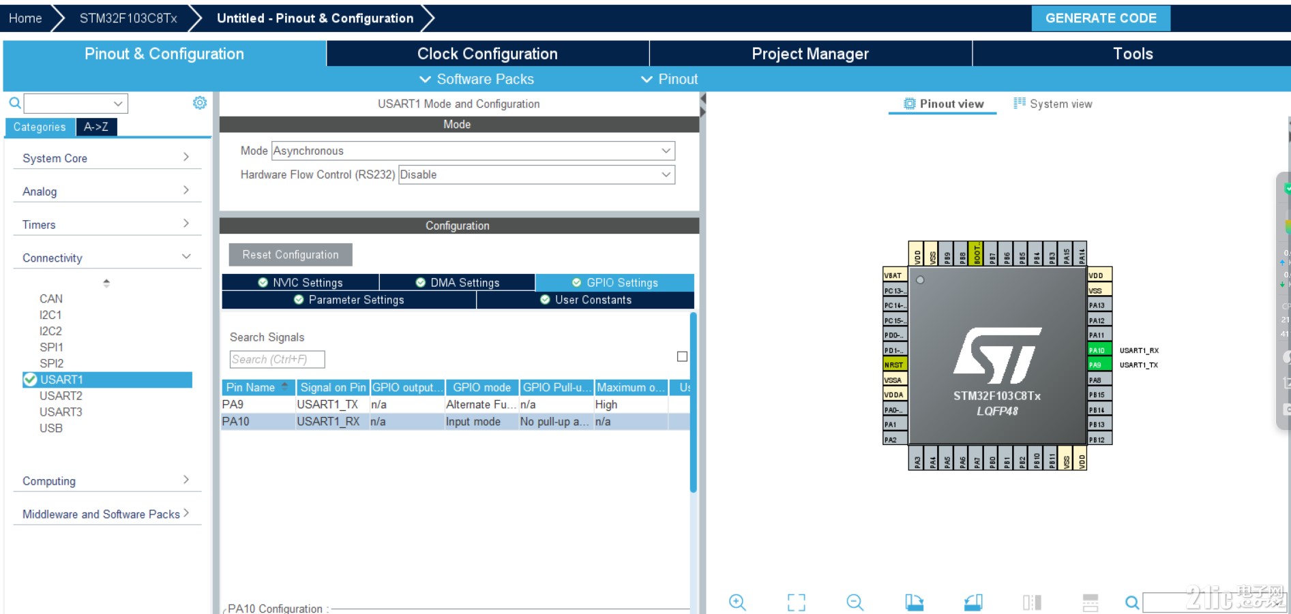The image size is (1291, 614).
Task: Toggle the USART1 enabled check mark
Action: pyautogui.click(x=30, y=380)
